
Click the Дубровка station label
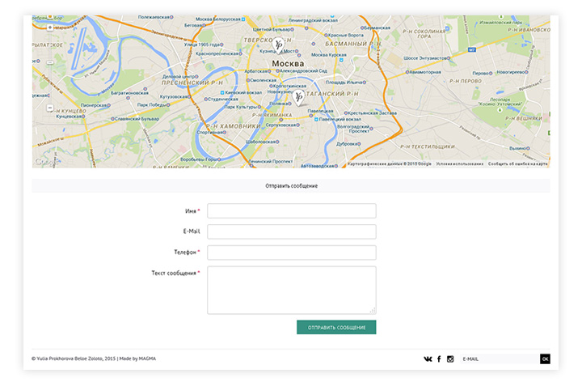click(x=348, y=144)
